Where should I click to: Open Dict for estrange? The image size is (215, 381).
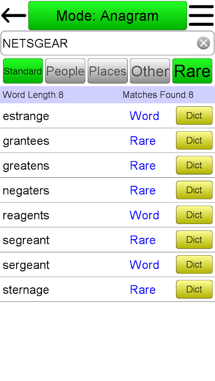(x=194, y=116)
